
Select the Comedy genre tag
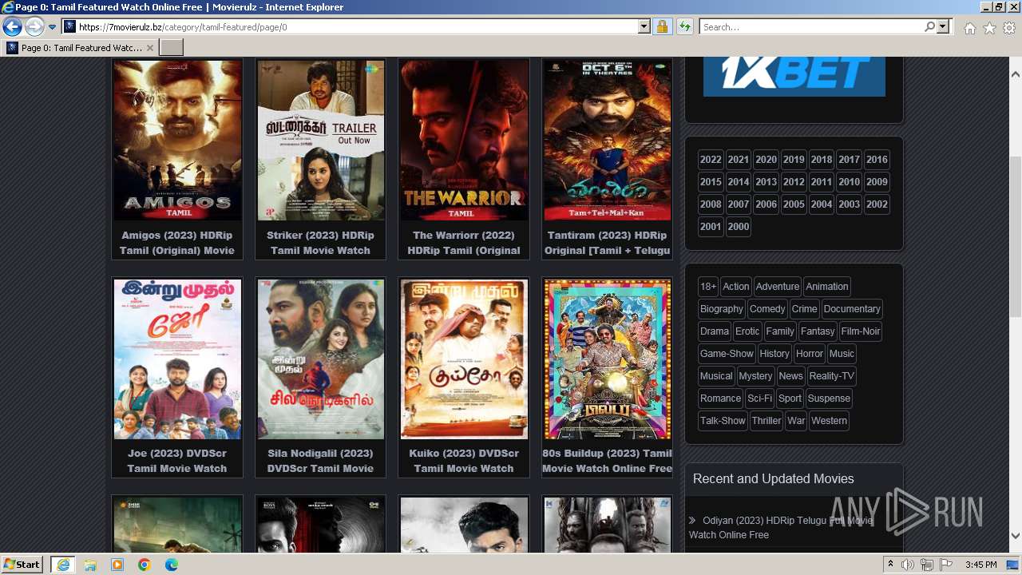pyautogui.click(x=767, y=309)
